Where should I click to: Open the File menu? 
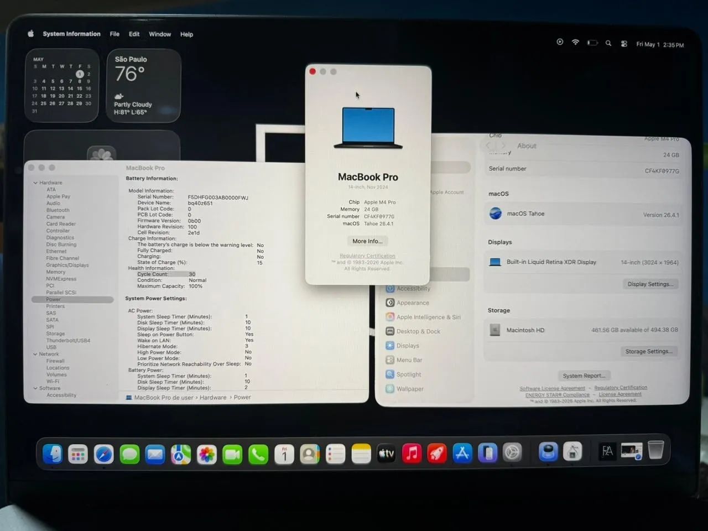[114, 34]
